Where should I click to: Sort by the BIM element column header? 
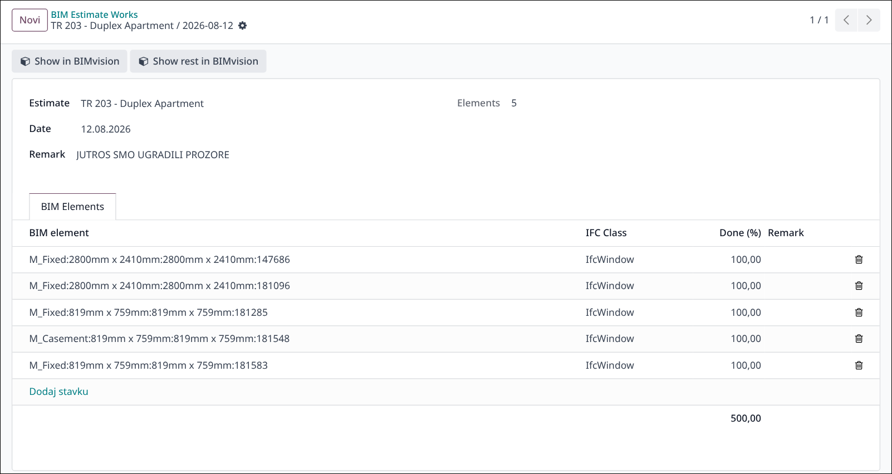[59, 233]
